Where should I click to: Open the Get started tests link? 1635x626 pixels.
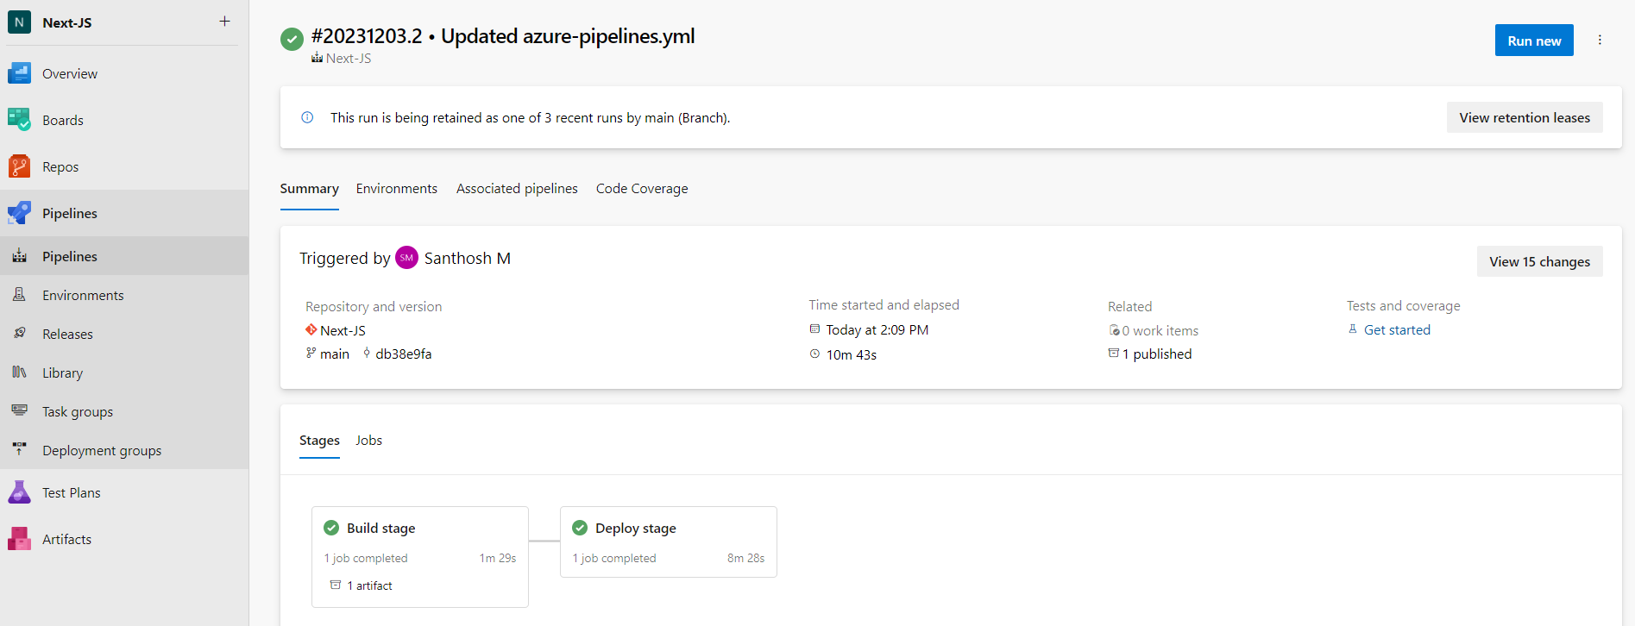click(x=1397, y=329)
